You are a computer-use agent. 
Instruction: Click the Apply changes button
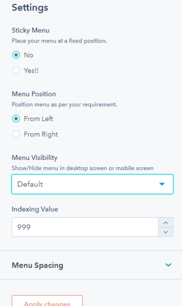(x=47, y=301)
